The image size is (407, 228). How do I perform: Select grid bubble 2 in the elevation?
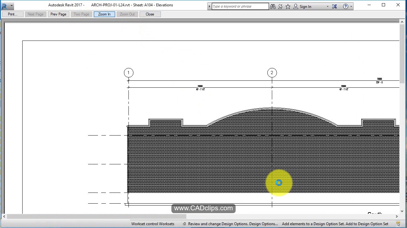click(272, 73)
